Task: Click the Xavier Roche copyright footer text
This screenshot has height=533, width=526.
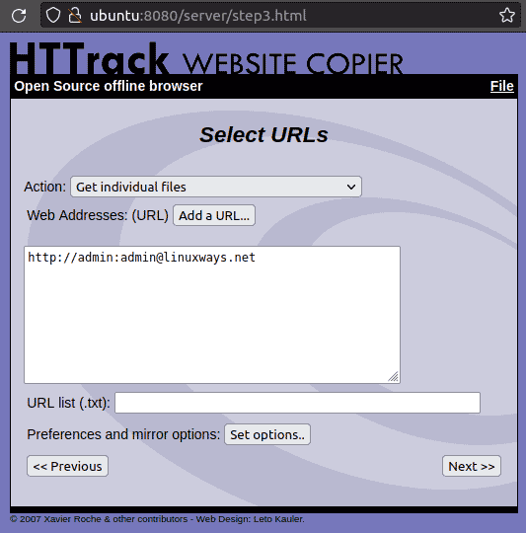Action: (x=157, y=519)
